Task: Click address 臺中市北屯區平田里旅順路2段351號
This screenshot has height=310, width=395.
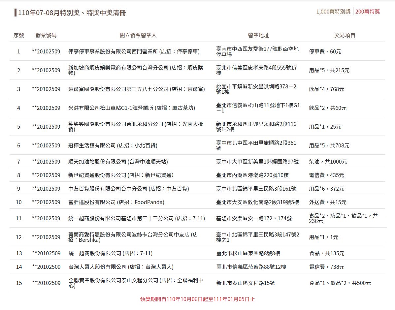Action: tap(256, 145)
